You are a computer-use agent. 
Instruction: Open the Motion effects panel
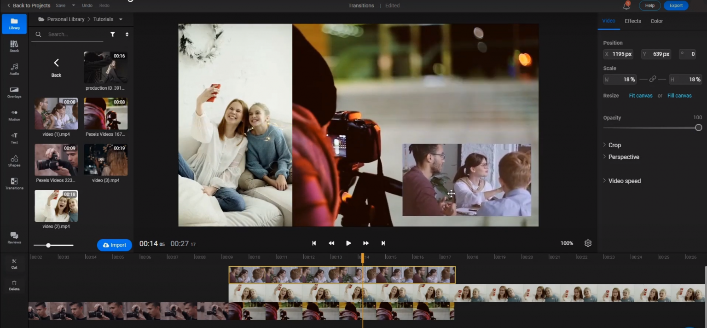tap(14, 115)
